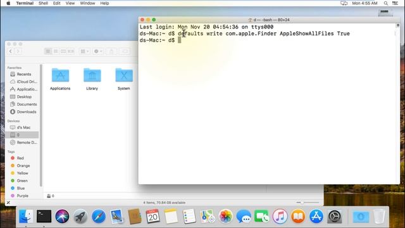The height and width of the screenshot is (228, 405).
Task: Launch Siri from the Dock
Action: (62, 216)
